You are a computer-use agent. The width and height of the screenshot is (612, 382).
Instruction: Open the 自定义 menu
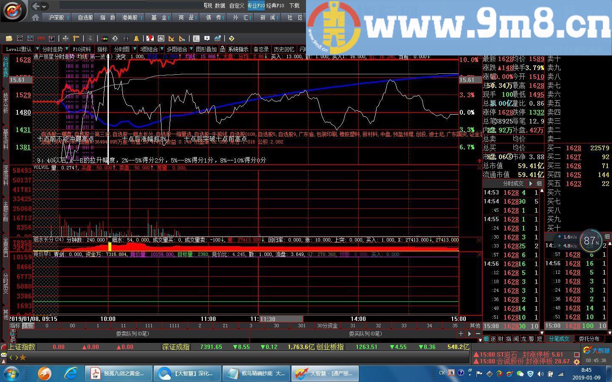[x=237, y=6]
